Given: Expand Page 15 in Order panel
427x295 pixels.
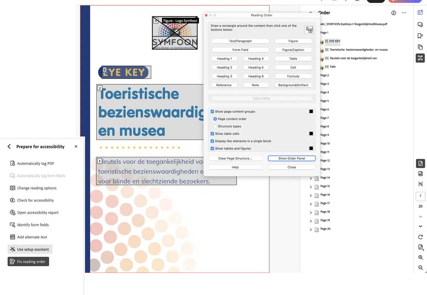Looking at the screenshot, I should [x=311, y=186].
